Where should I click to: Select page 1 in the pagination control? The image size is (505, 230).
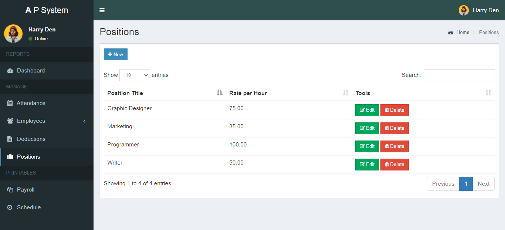tap(466, 183)
